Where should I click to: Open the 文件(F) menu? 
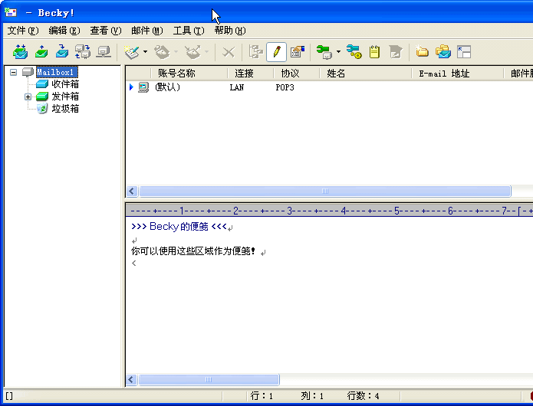tap(22, 31)
